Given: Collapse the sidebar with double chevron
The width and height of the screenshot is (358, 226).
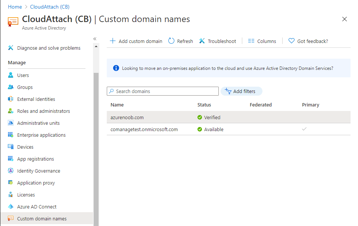Looking at the screenshot, I should coord(95,39).
